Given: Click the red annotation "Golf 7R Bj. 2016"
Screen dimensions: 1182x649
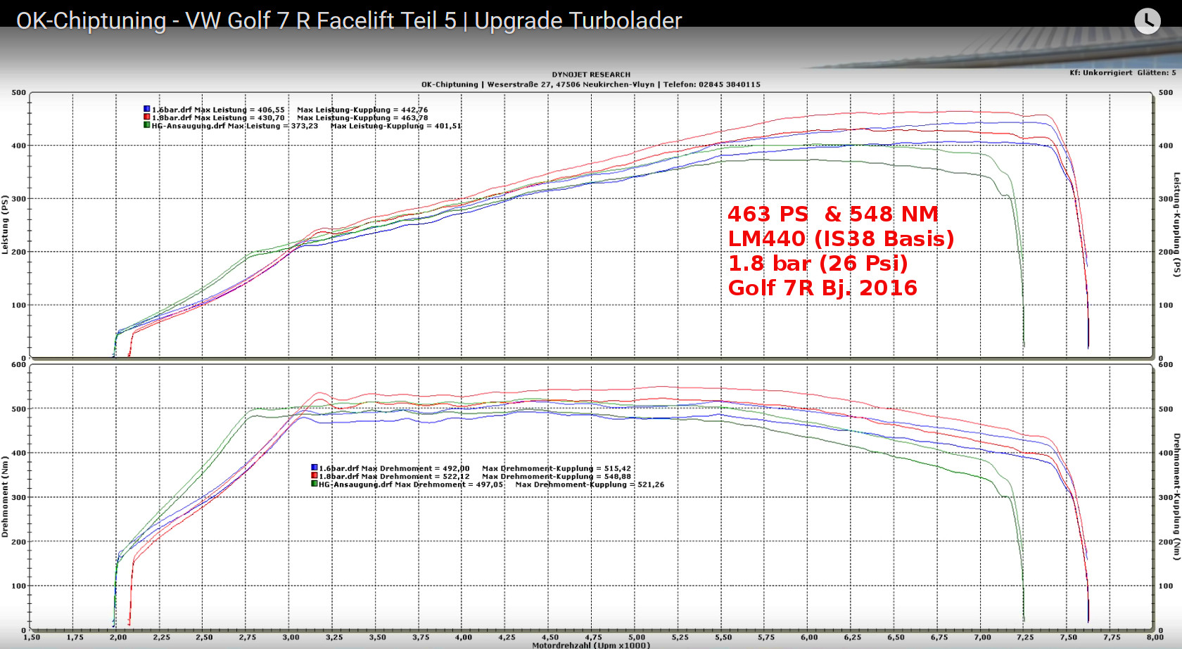Looking at the screenshot, I should pos(822,288).
